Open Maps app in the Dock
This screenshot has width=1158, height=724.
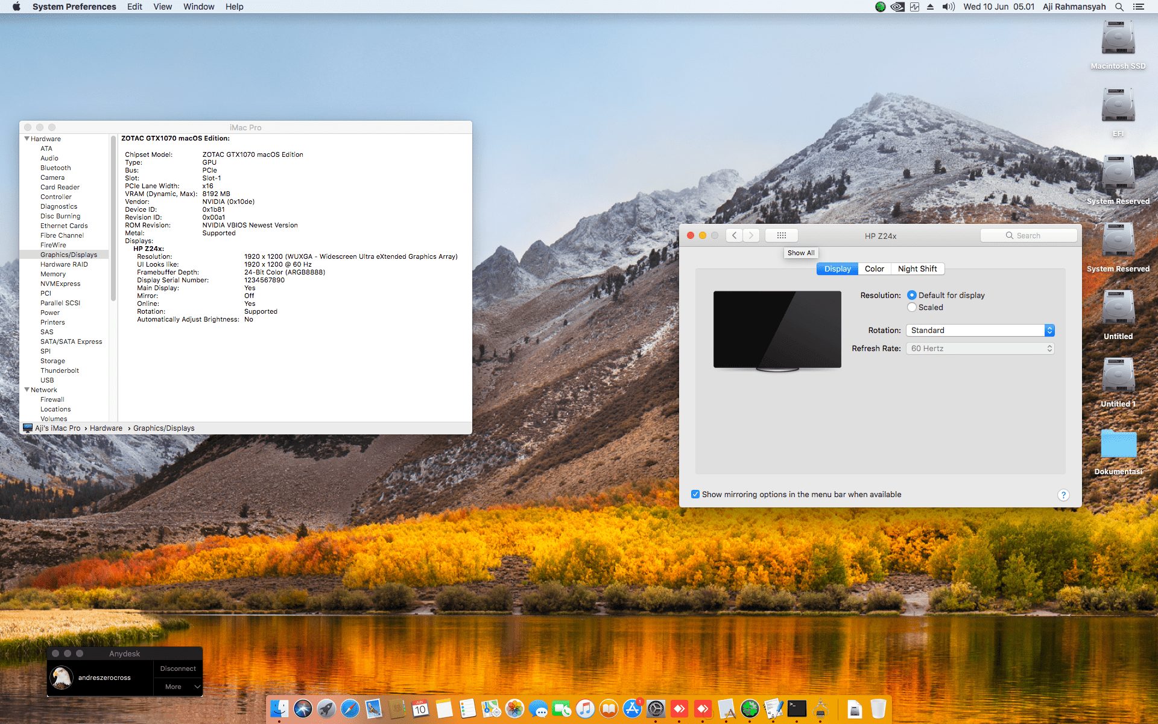(x=491, y=708)
